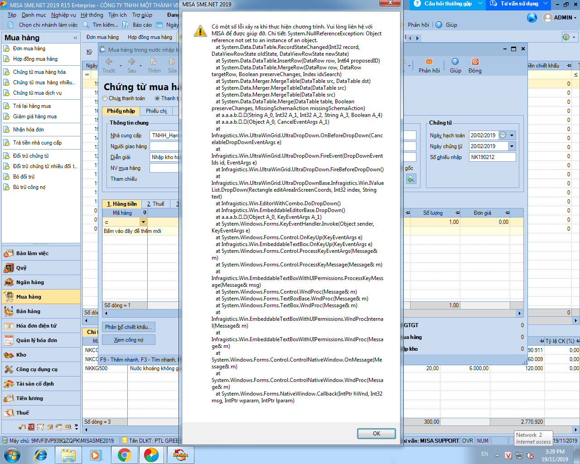Click the Trước back arrow icon
This screenshot has width=580, height=464.
pyautogui.click(x=109, y=62)
